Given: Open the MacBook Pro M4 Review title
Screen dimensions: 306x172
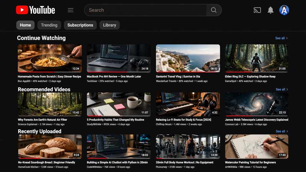Looking at the screenshot, I should 114,76.
